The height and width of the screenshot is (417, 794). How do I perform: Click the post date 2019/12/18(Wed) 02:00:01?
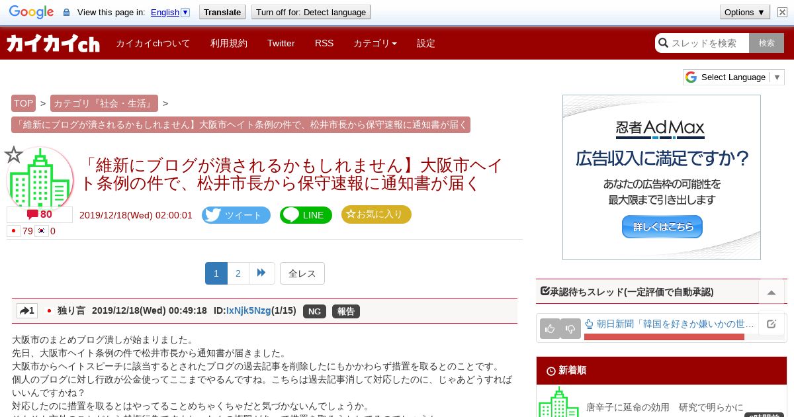(136, 215)
